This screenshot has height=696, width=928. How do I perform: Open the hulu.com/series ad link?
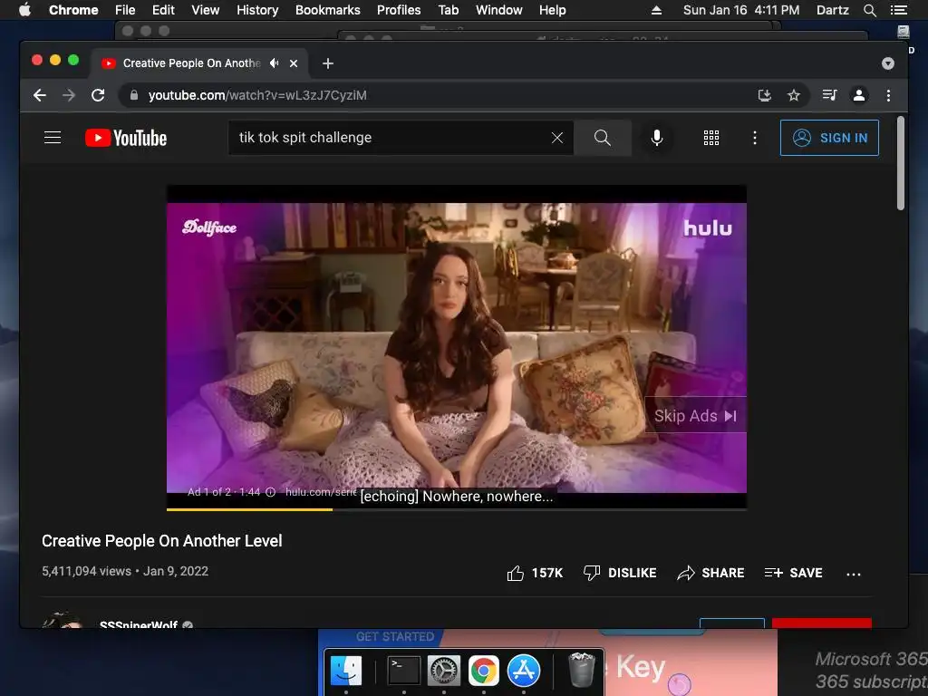point(321,492)
